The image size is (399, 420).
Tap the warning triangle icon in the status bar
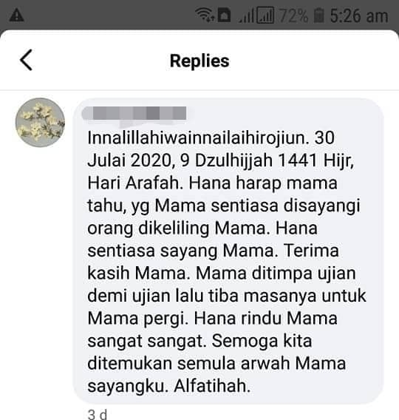[16, 15]
